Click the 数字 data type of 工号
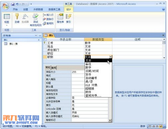Screen dimensions: 168x129 pos(98,43)
